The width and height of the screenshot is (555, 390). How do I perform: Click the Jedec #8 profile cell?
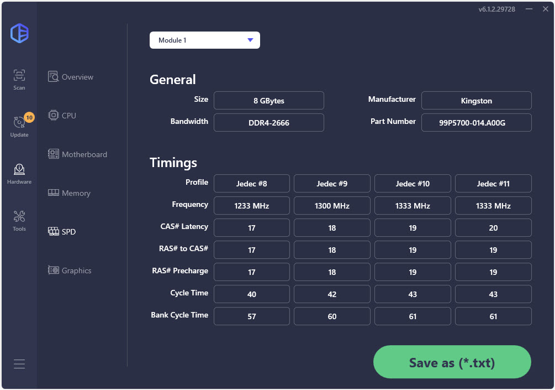(251, 184)
